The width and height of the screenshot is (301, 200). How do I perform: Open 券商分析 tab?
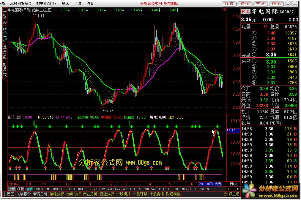pos(73,194)
